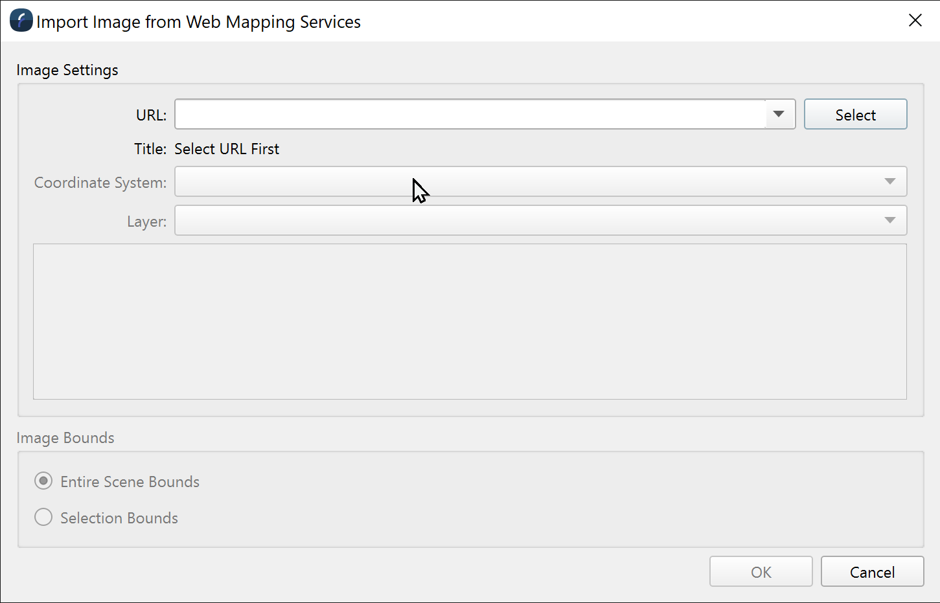Click the URL field label
Screen dimensions: 940x603
click(x=151, y=115)
